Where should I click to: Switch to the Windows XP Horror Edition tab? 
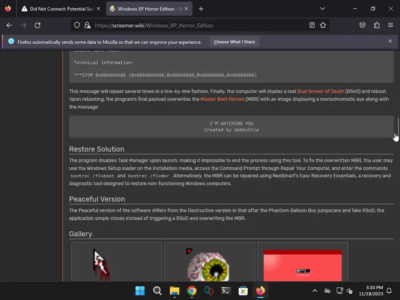(149, 9)
